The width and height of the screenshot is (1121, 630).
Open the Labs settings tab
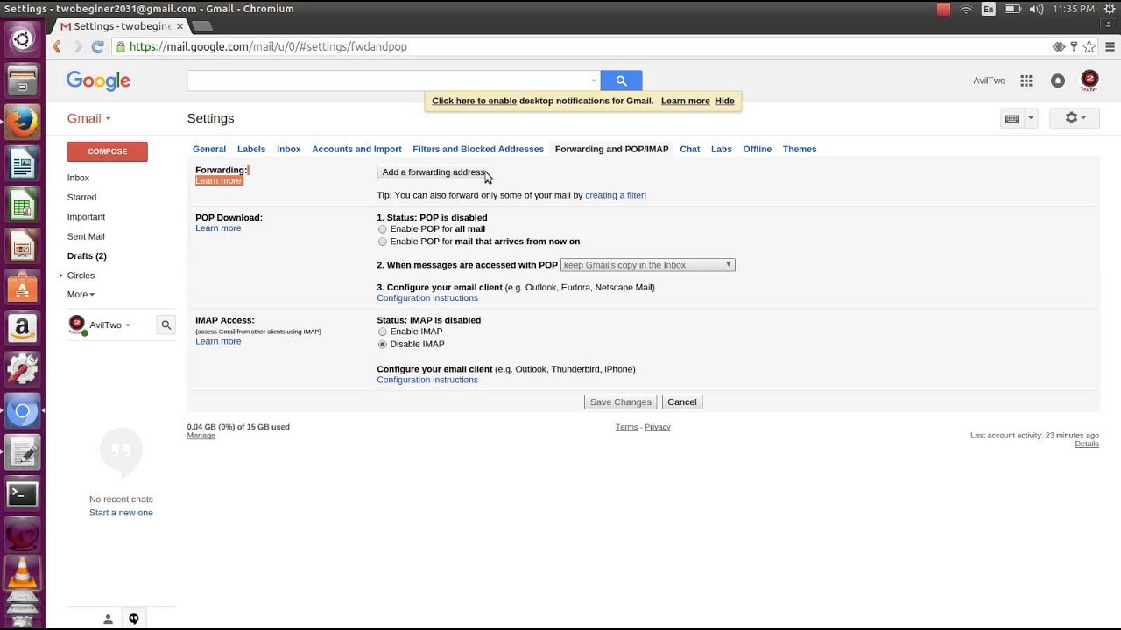[x=722, y=149]
